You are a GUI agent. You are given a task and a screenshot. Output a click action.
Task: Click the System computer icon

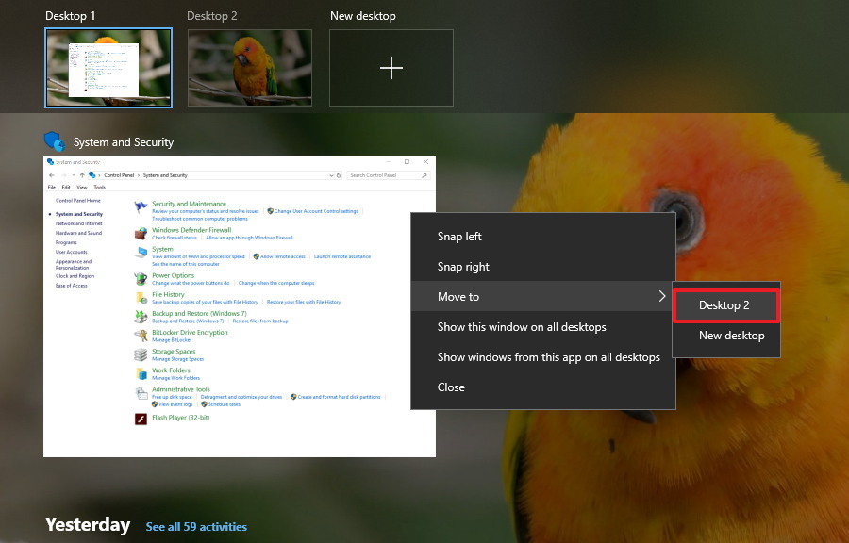[141, 253]
